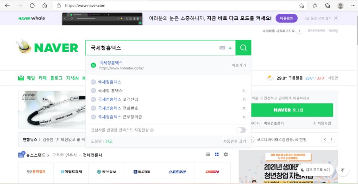Open 국세청홈텍스 hometax.go.kr shortcut suggestion
The width and height of the screenshot is (358, 184).
point(168,65)
